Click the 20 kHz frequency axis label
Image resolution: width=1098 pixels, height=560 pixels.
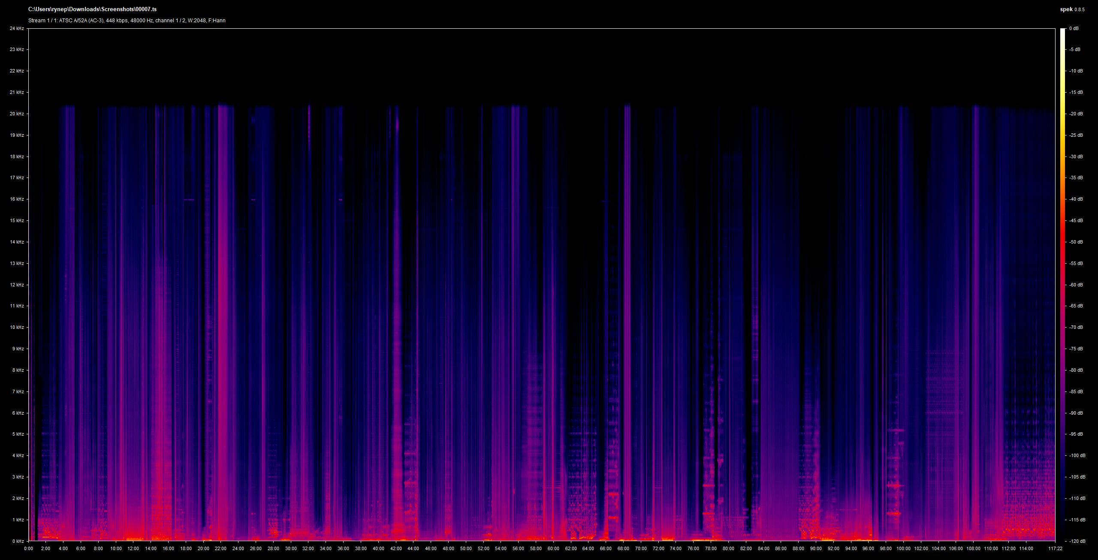click(x=17, y=114)
